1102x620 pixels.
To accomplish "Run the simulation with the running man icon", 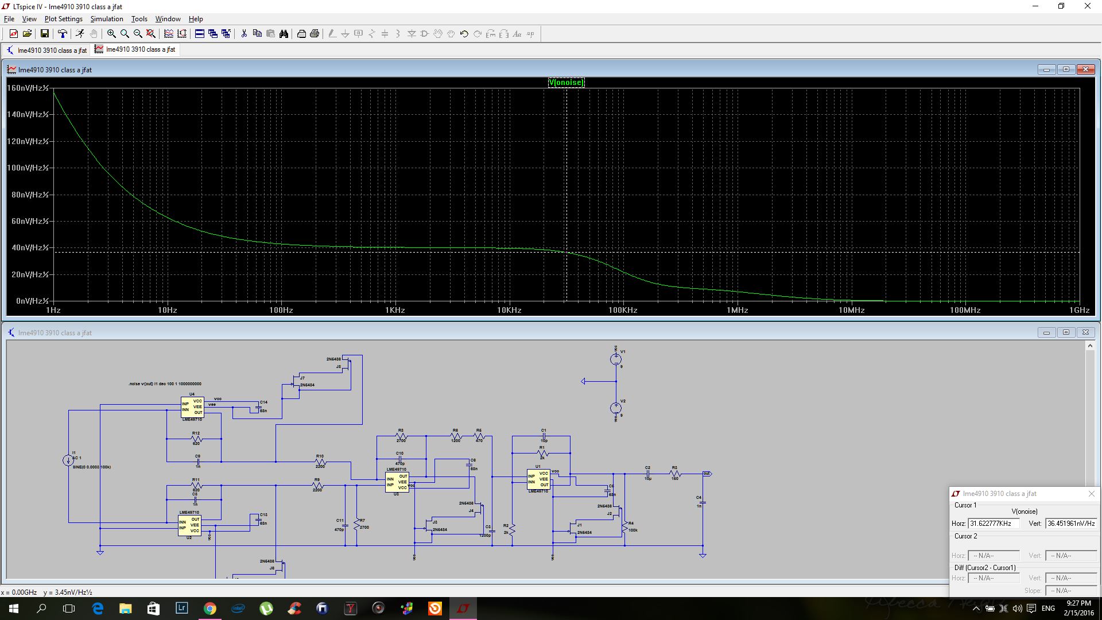I will coord(80,34).
